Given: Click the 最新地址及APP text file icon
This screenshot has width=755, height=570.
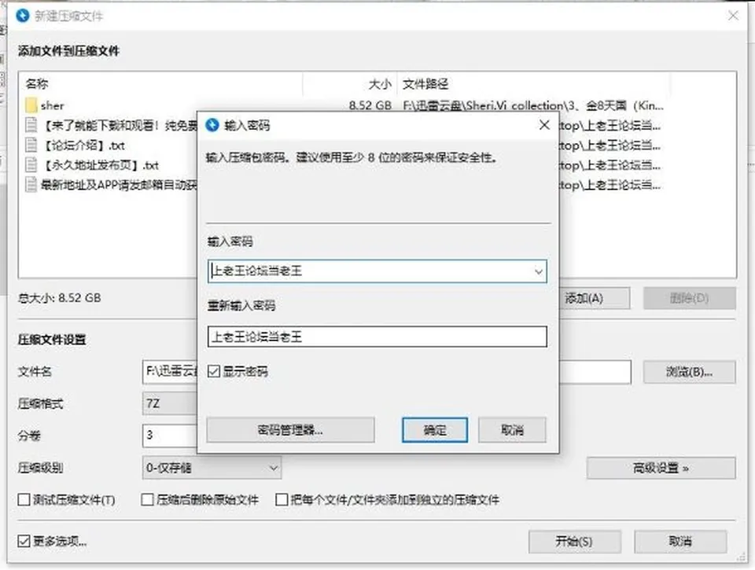Looking at the screenshot, I should [31, 185].
